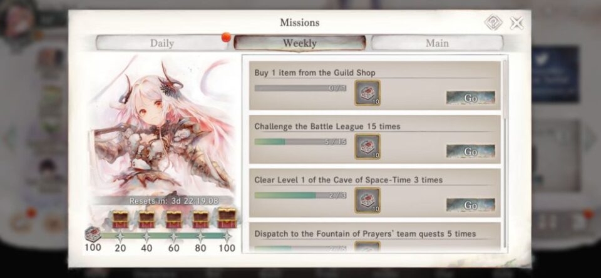Tap the horned character illustration
601x278 pixels.
(163, 126)
